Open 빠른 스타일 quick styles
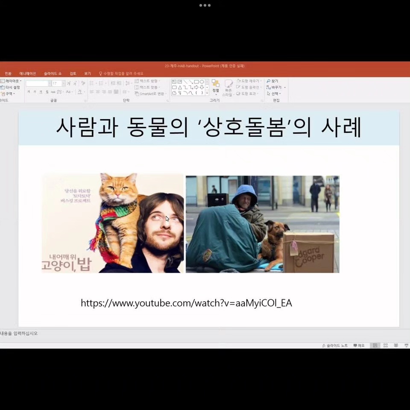 point(228,88)
